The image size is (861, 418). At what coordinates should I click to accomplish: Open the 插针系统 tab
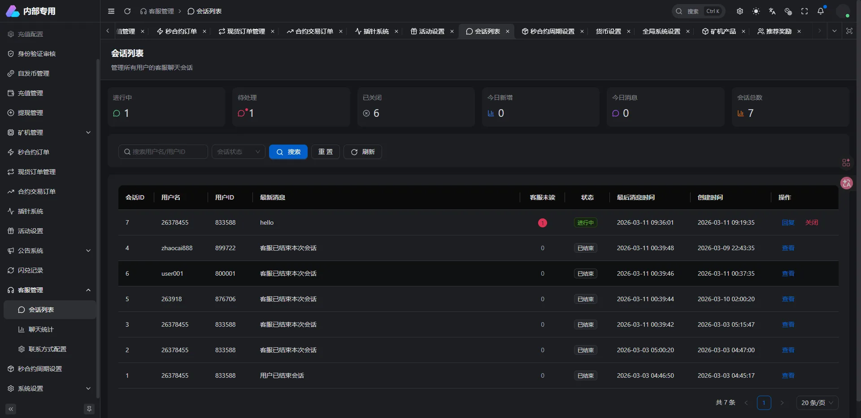tap(372, 31)
